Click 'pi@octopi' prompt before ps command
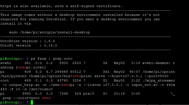189x105 pixels. [x=10, y=59]
